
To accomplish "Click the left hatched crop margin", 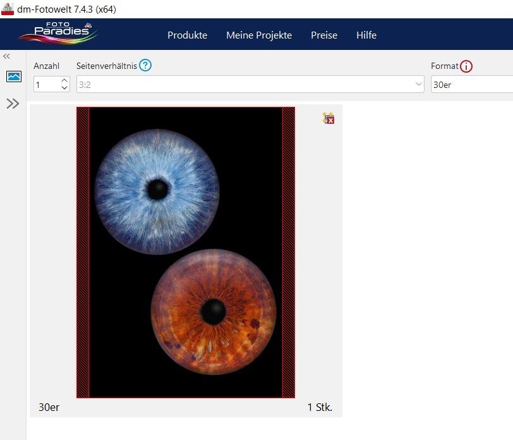I will tap(83, 253).
